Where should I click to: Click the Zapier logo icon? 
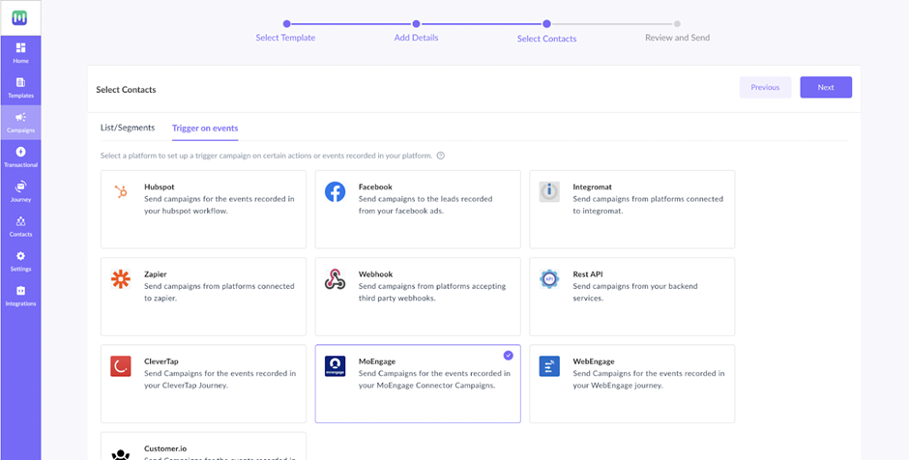click(x=121, y=279)
